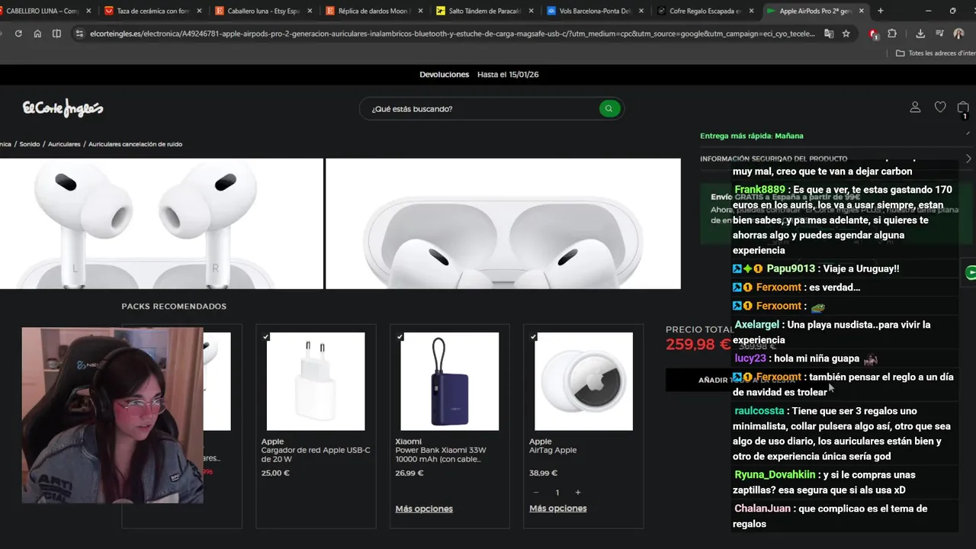Viewport: 976px width, 549px height.
Task: Toggle the browser side panel icon
Action: [x=56, y=34]
